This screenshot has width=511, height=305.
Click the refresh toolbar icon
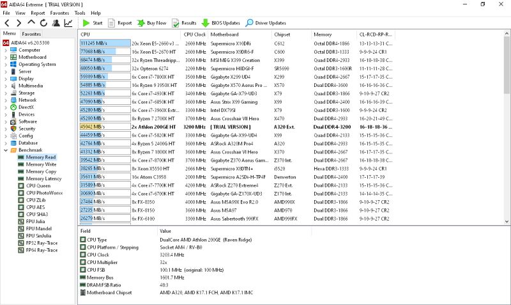[x=43, y=23]
